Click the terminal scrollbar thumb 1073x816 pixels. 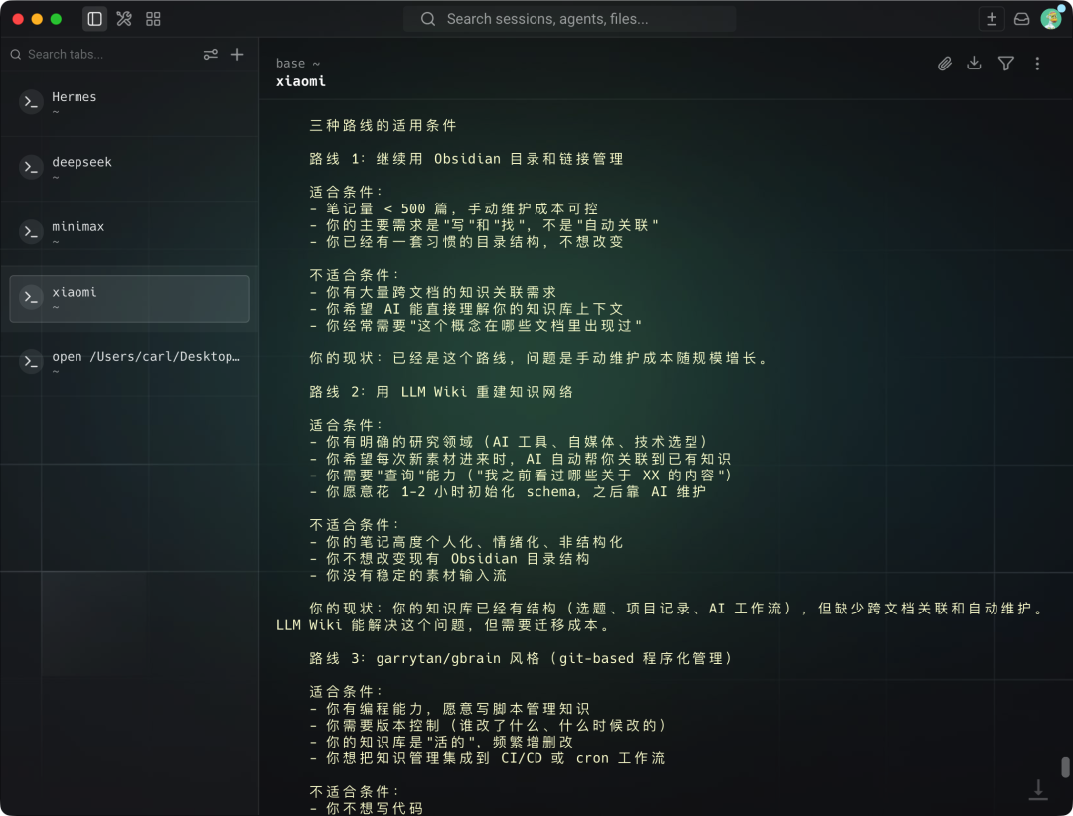[x=1065, y=766]
